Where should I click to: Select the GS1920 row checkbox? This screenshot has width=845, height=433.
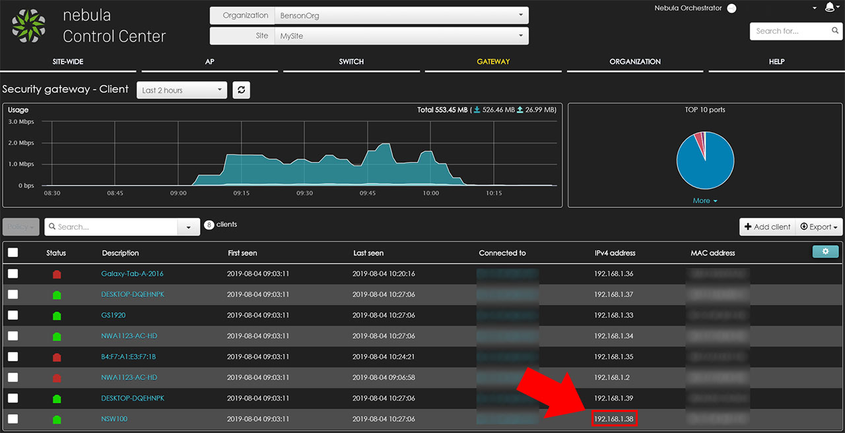tap(13, 316)
